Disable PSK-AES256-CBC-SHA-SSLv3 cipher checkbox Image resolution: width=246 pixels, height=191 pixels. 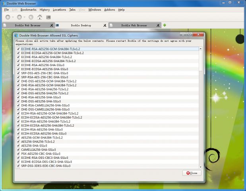tap(18, 154)
